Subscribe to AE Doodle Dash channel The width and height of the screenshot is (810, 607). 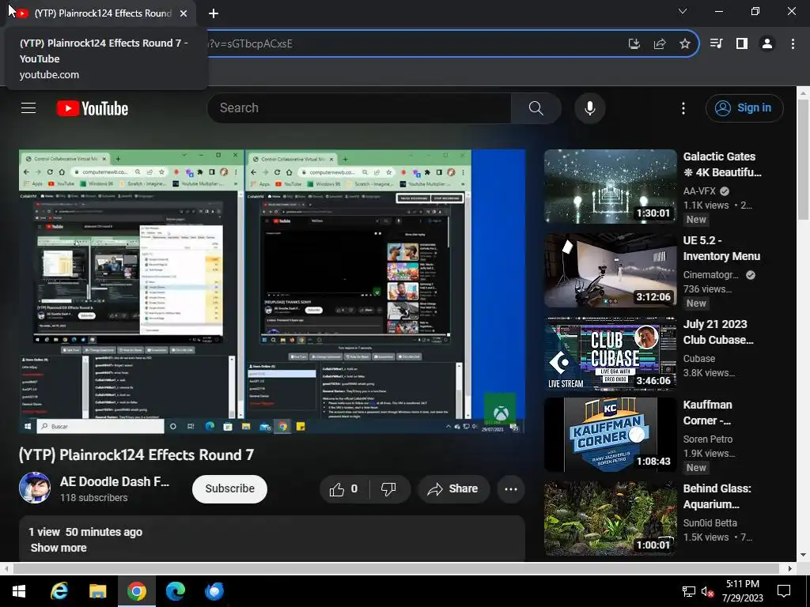tap(229, 488)
